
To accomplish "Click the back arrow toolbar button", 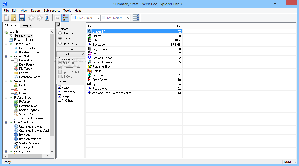I will point(32,18).
